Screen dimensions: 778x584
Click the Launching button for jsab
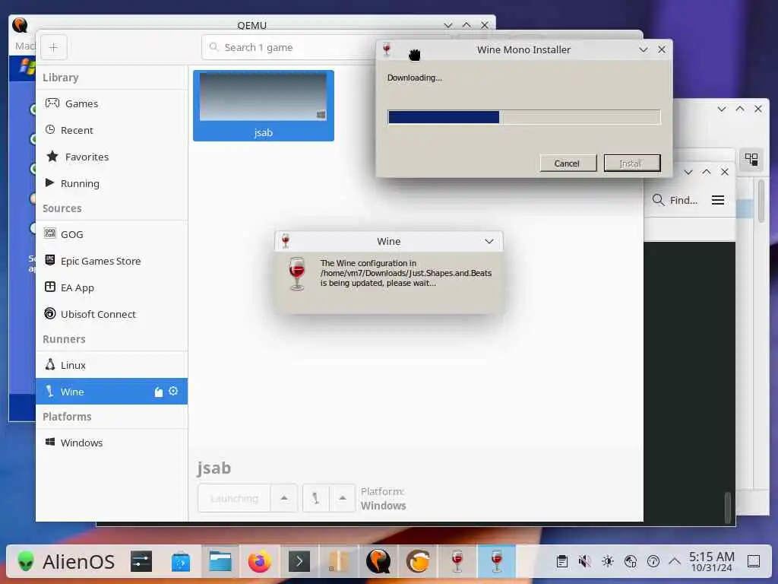tap(234, 498)
